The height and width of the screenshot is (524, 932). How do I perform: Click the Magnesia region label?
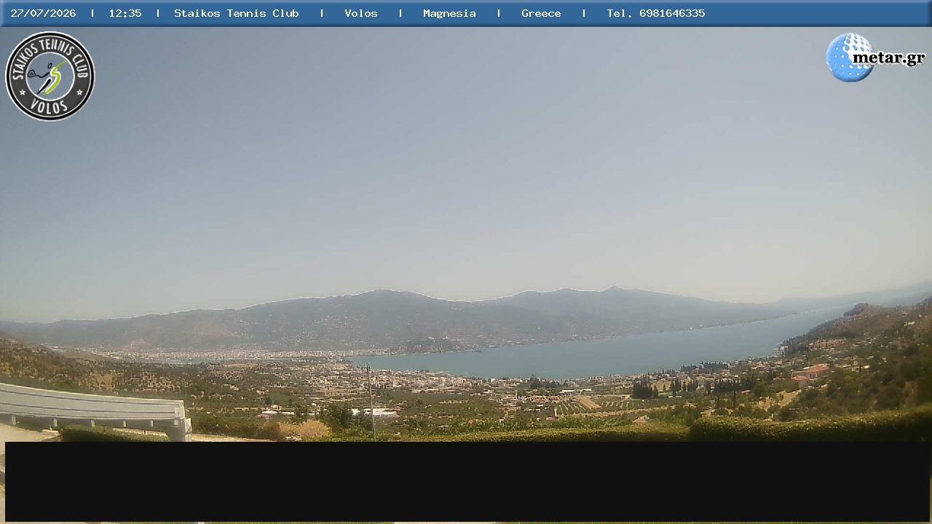pos(449,13)
